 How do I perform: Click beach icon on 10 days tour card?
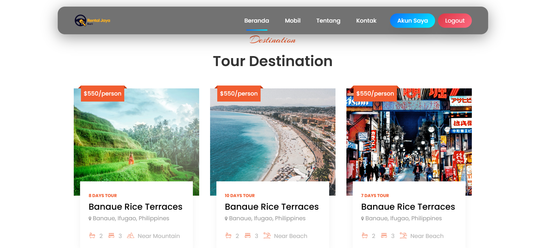coord(267,236)
